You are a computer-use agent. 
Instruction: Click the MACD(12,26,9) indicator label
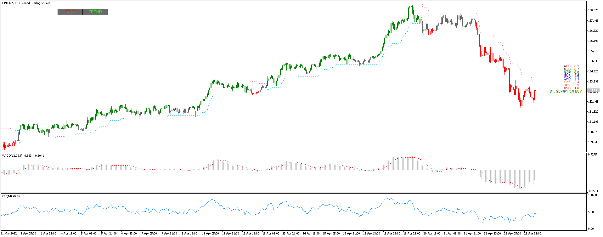23,155
